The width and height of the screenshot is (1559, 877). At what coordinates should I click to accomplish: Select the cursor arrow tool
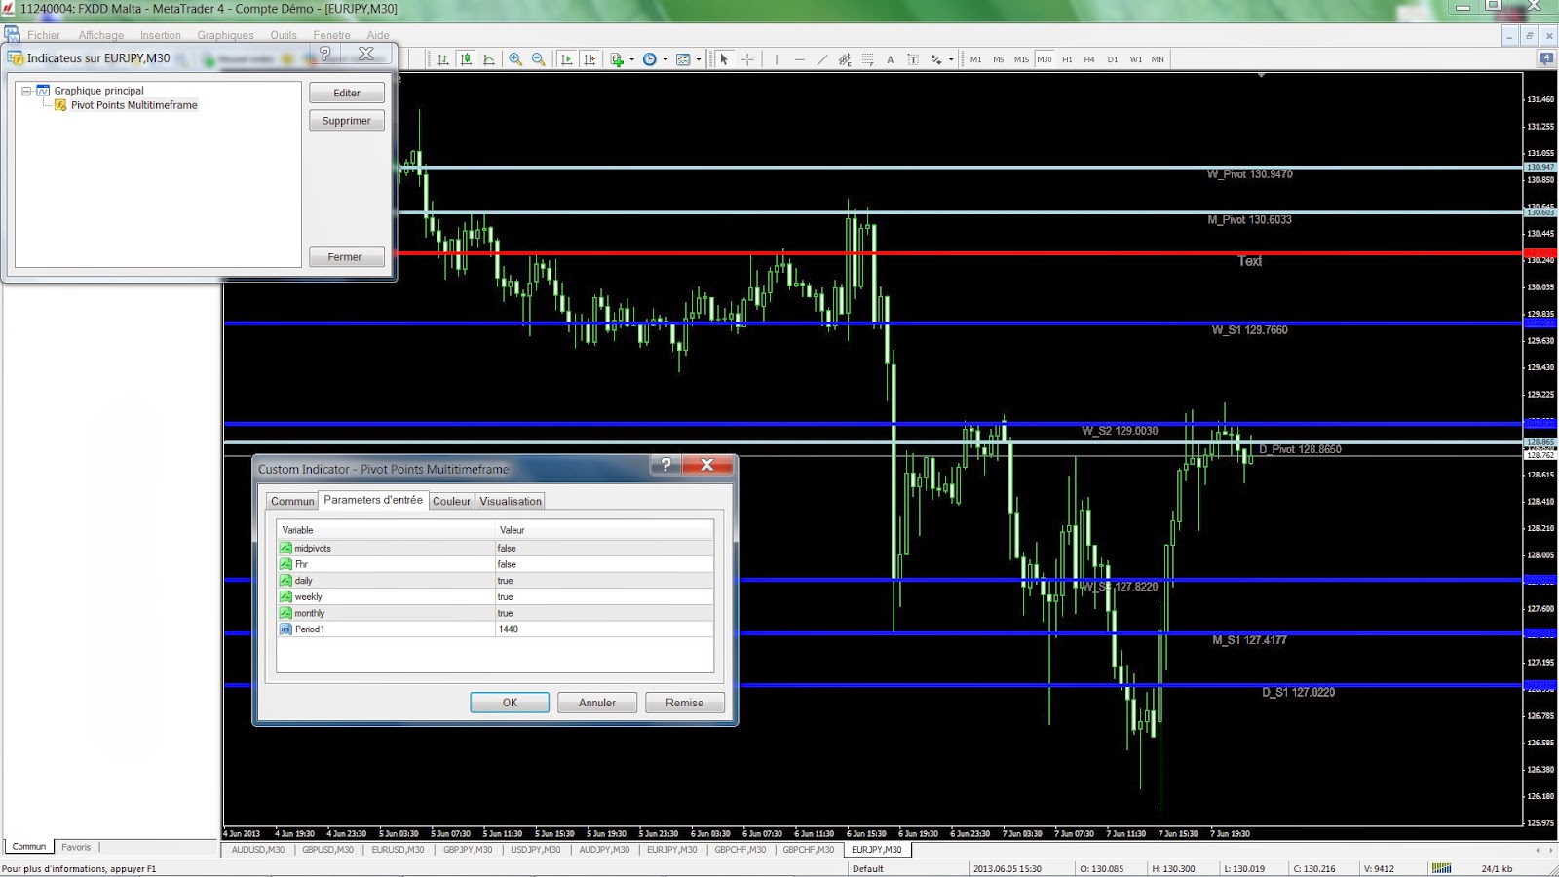pos(724,59)
